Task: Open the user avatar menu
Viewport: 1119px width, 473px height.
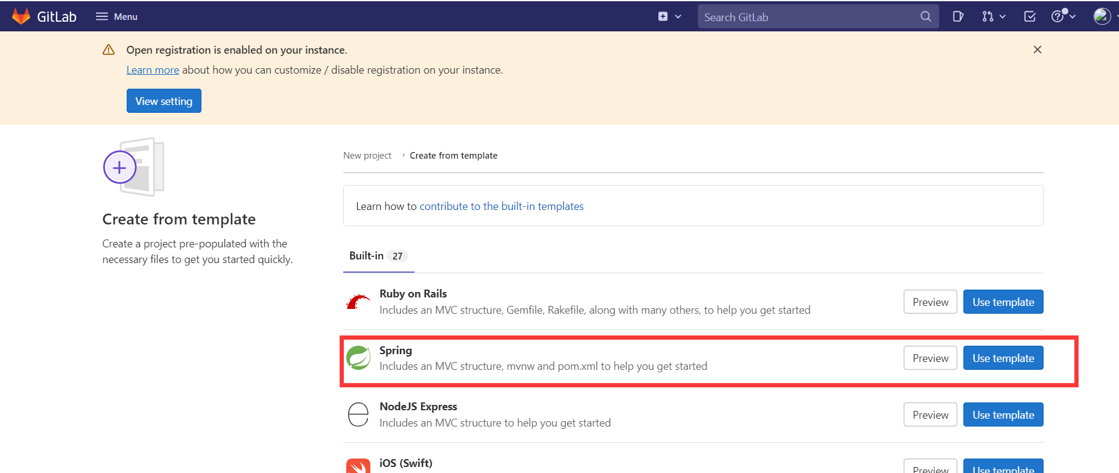Action: tap(1102, 16)
